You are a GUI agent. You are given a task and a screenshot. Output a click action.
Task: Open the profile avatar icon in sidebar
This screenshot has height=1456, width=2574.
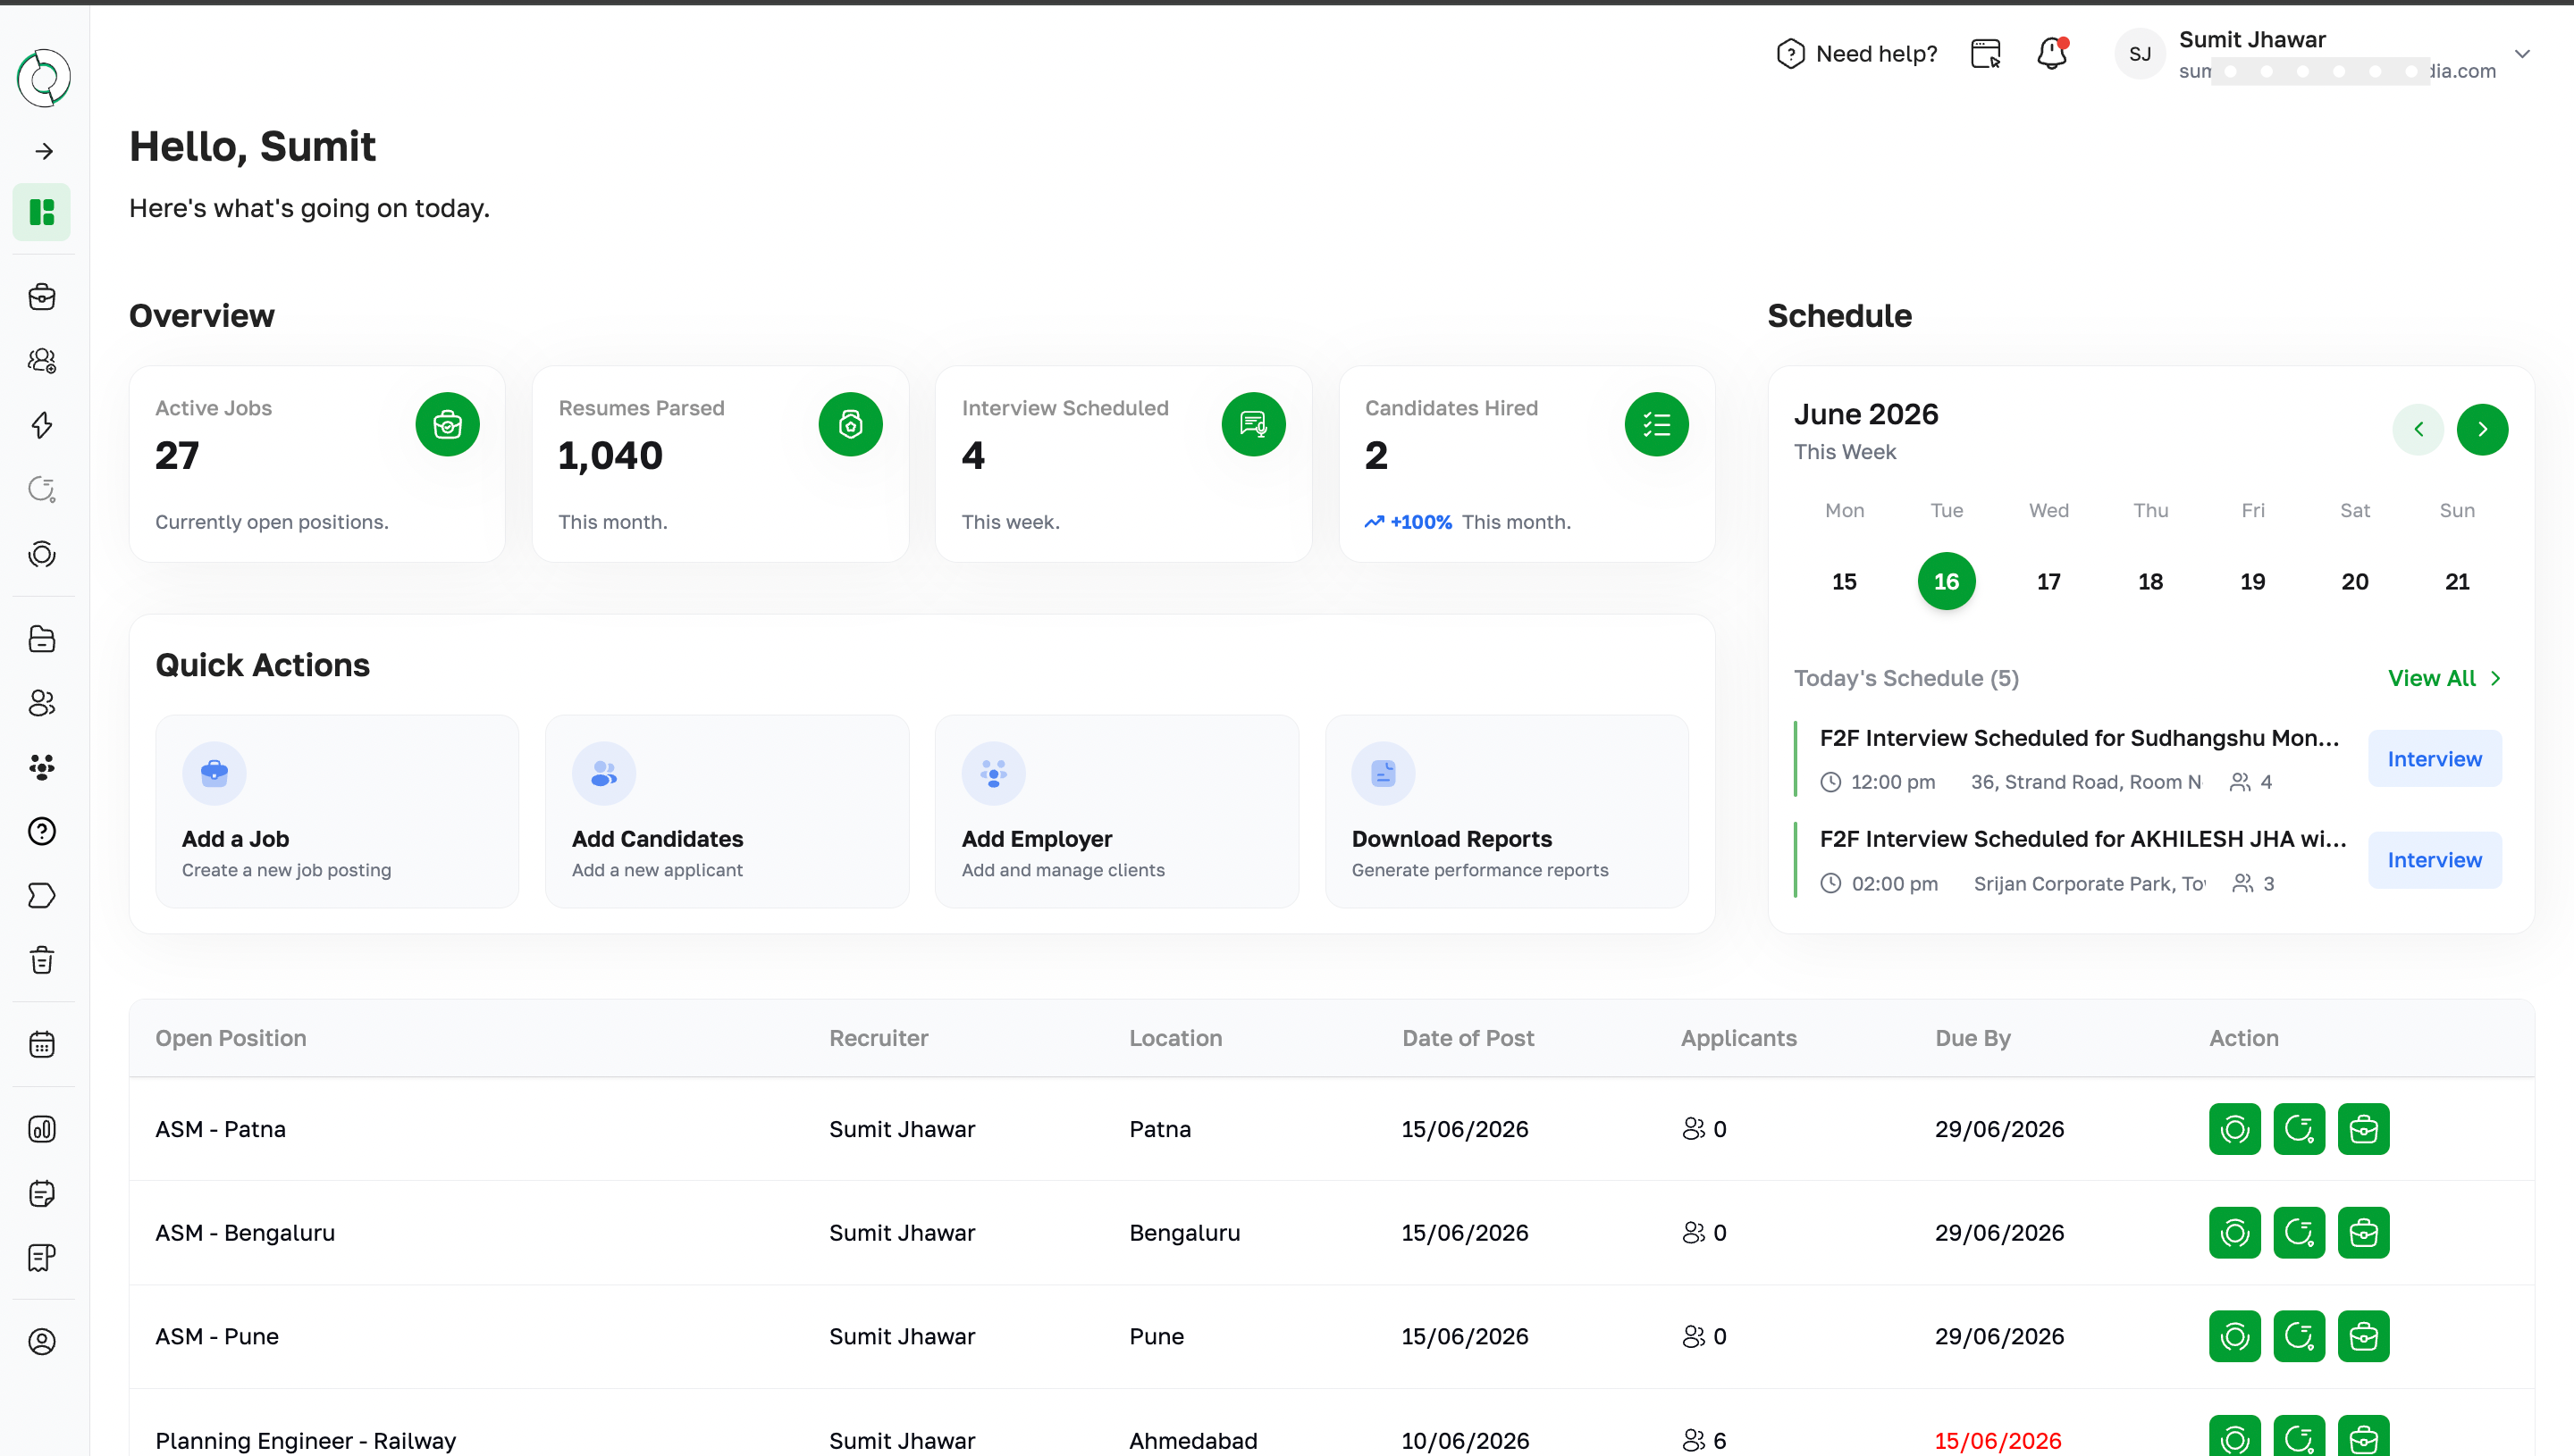[x=42, y=1342]
